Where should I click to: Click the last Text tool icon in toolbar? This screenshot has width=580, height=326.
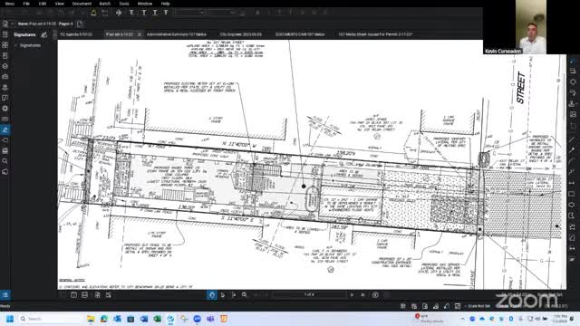(x=166, y=13)
